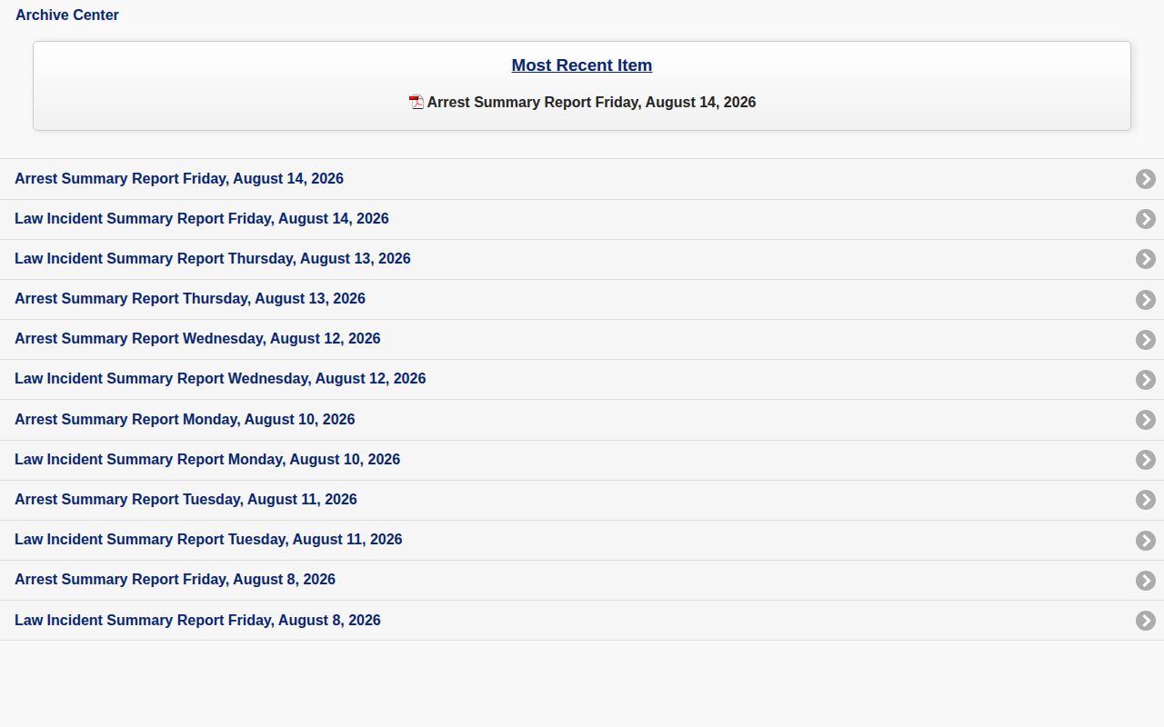Expand chevron for Arrest Summary Report Wednesday, August 12
This screenshot has width=1164, height=727.
click(1146, 340)
